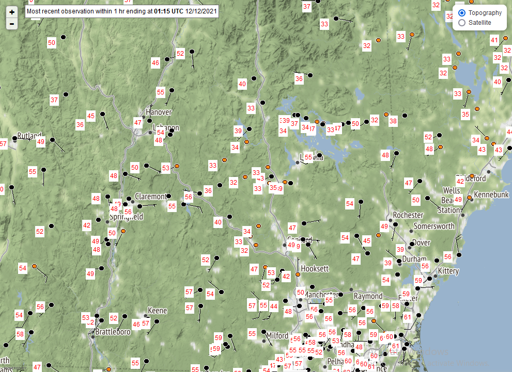Viewport: 512px width, 372px height.
Task: Click the zoom in plus button
Action: tap(12, 12)
